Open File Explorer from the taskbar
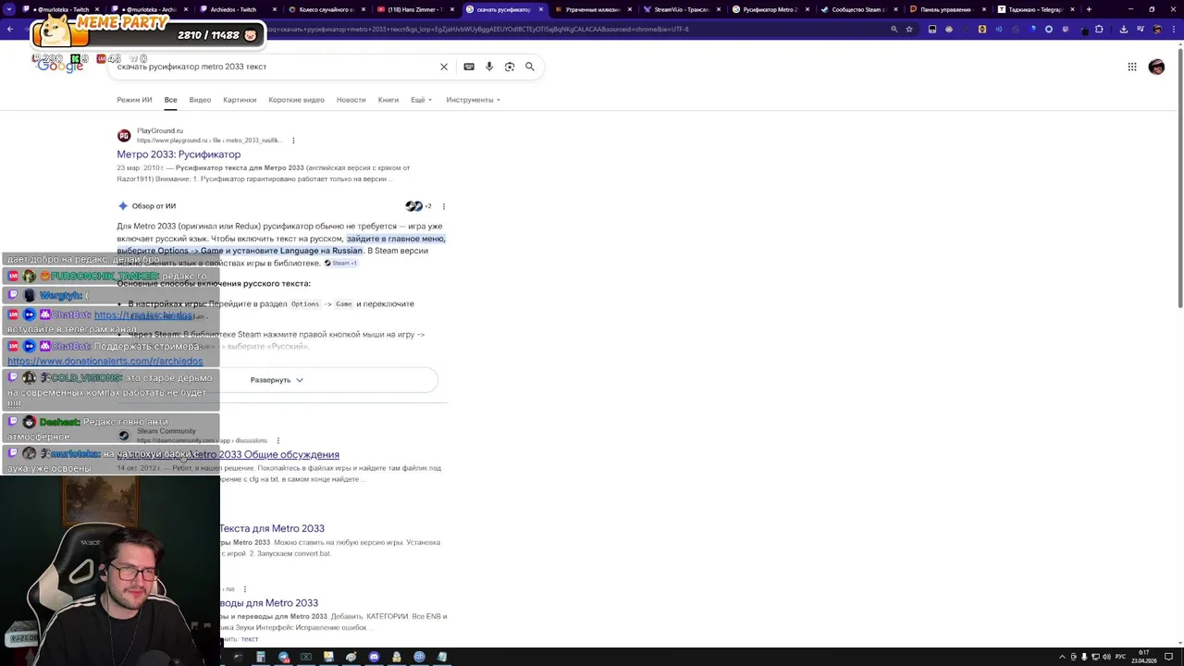Screen dimensions: 1184x666 pyautogui.click(x=328, y=657)
